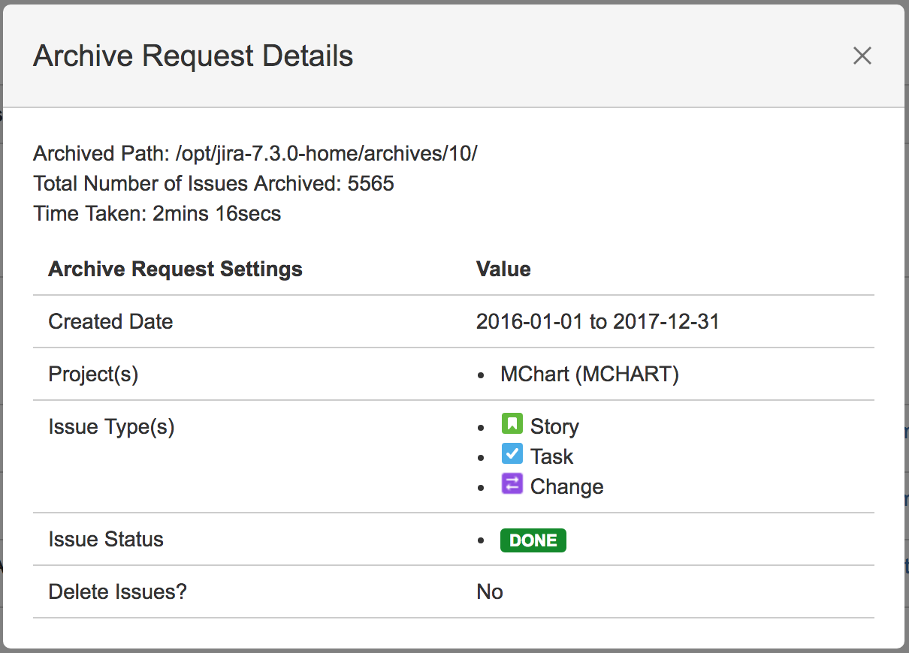Click the Time Taken line
The height and width of the screenshot is (653, 909).
pyautogui.click(x=157, y=213)
